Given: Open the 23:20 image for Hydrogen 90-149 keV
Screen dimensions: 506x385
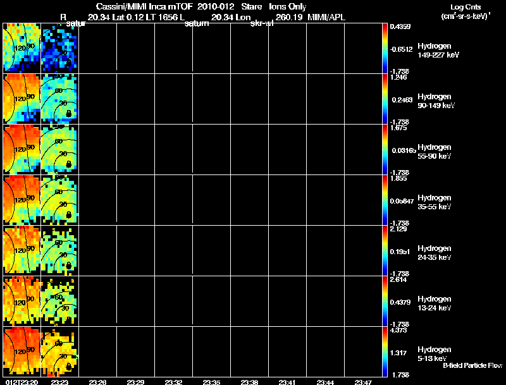Looking at the screenshot, I should 22,99.
